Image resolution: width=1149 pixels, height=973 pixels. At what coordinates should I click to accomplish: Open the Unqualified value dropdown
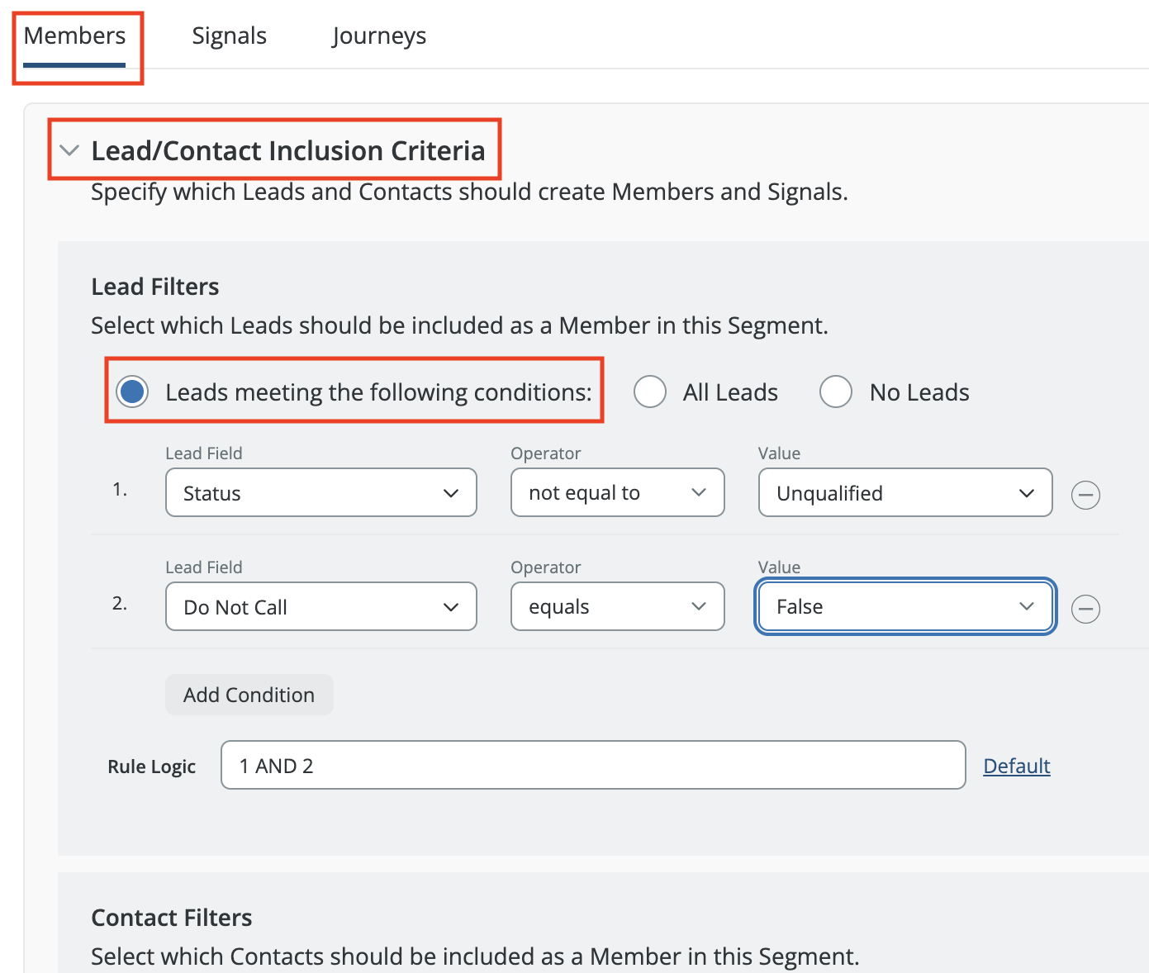[904, 493]
